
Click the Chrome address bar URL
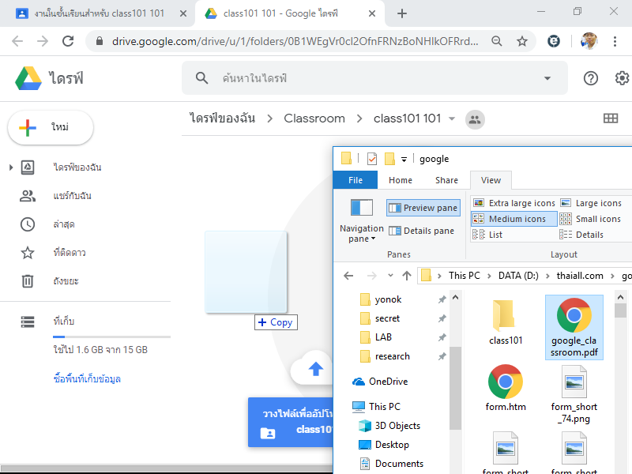point(295,41)
